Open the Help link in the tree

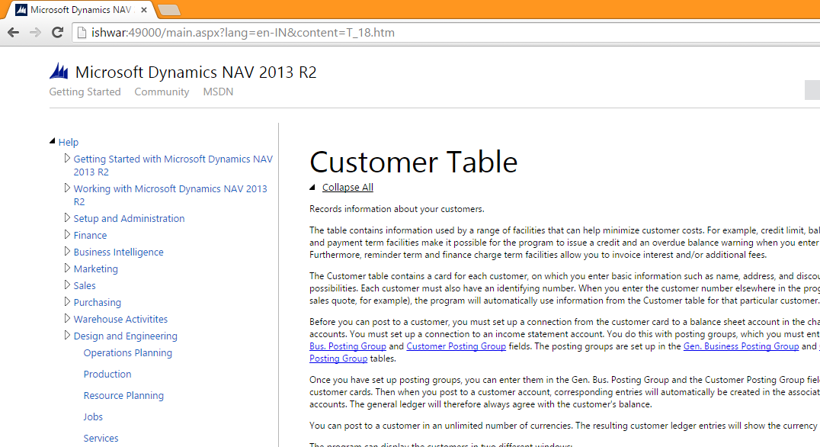[68, 143]
